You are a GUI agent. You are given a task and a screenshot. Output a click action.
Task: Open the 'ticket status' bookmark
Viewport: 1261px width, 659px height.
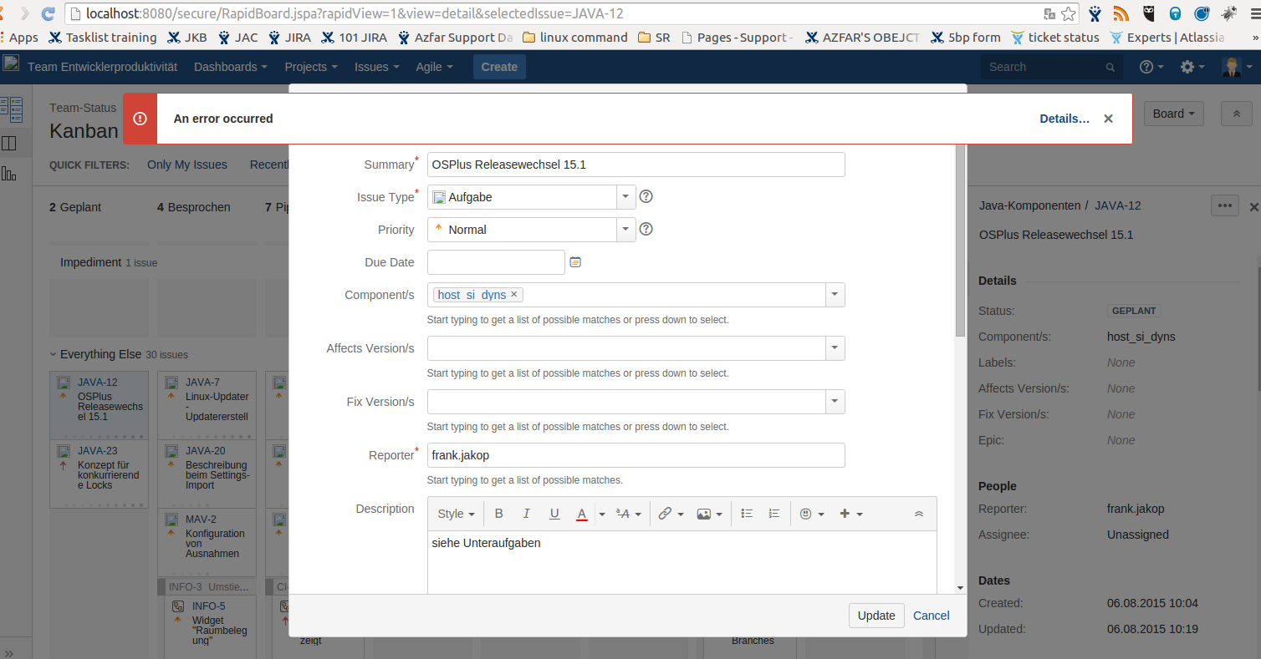point(1054,38)
